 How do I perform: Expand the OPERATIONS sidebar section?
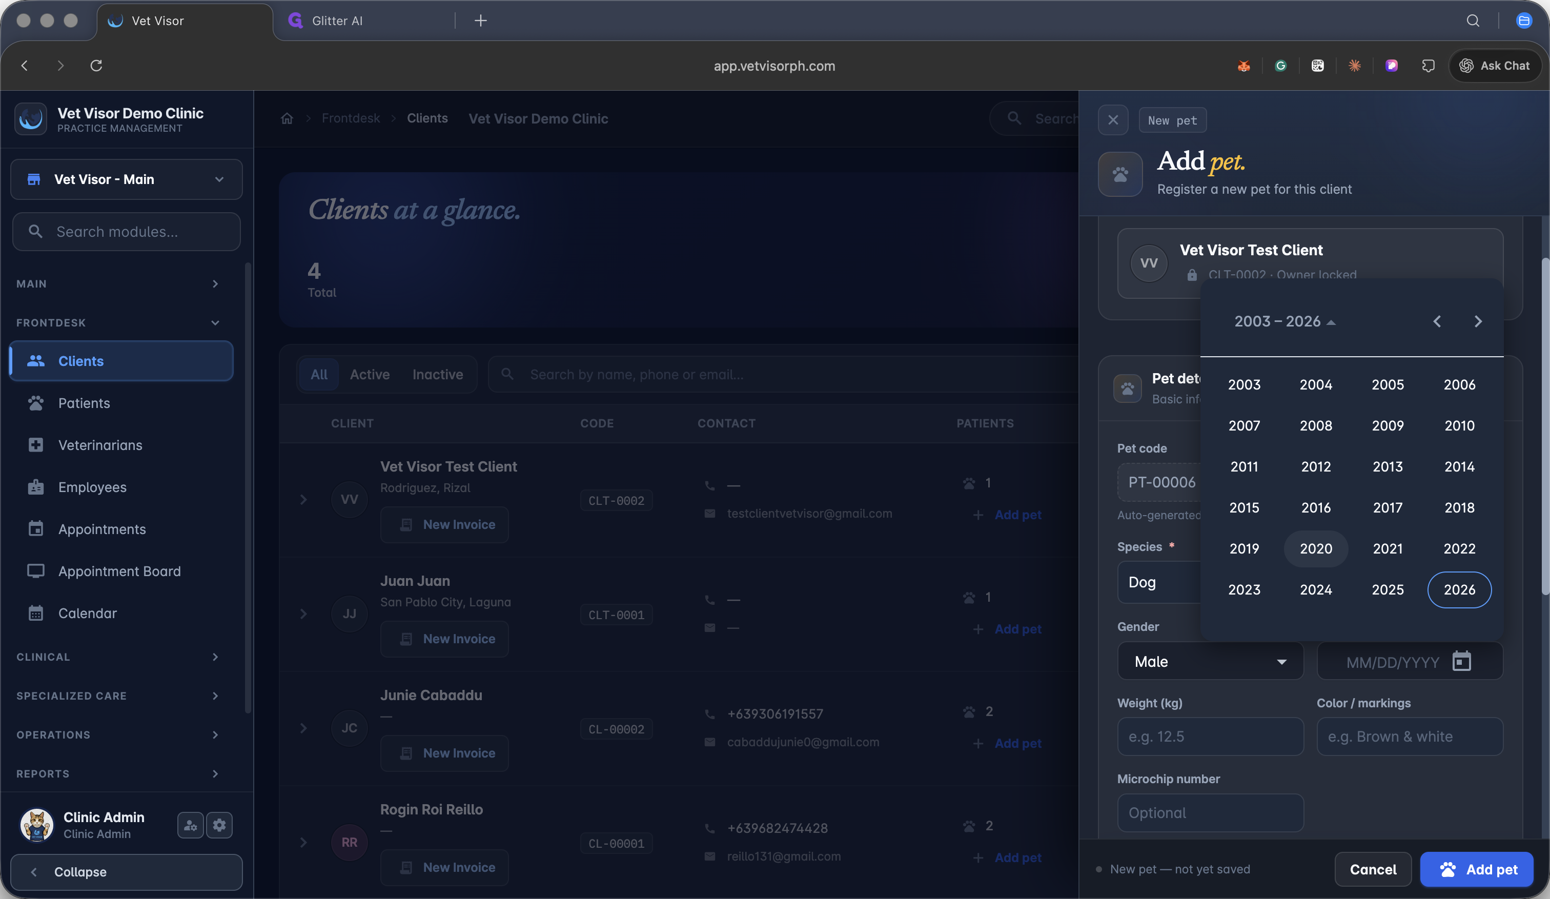tap(118, 735)
